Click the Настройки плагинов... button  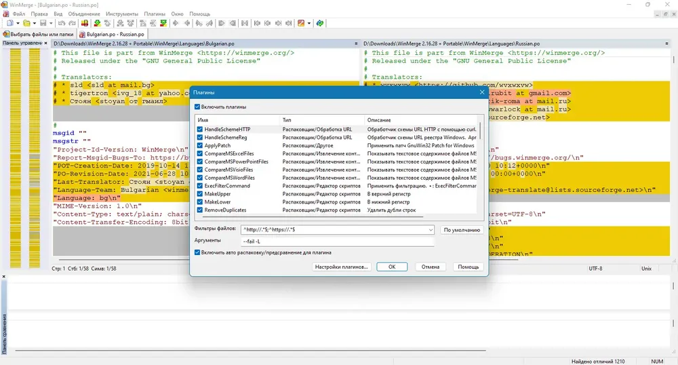coord(341,267)
